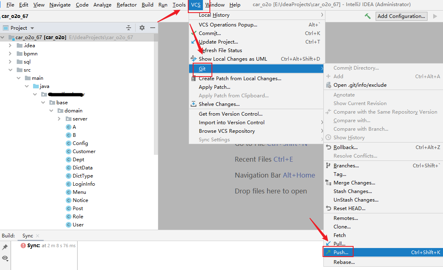This screenshot has height=270, width=443.
Task: Select Shelve Changes... entry
Action: tap(256, 104)
